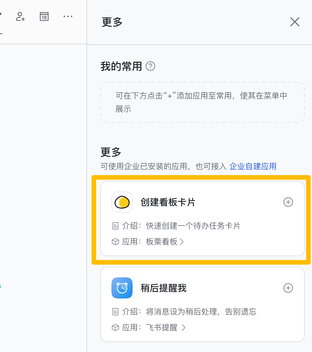This screenshot has height=352, width=312.
Task: Click the add member icon
Action: pyautogui.click(x=20, y=17)
